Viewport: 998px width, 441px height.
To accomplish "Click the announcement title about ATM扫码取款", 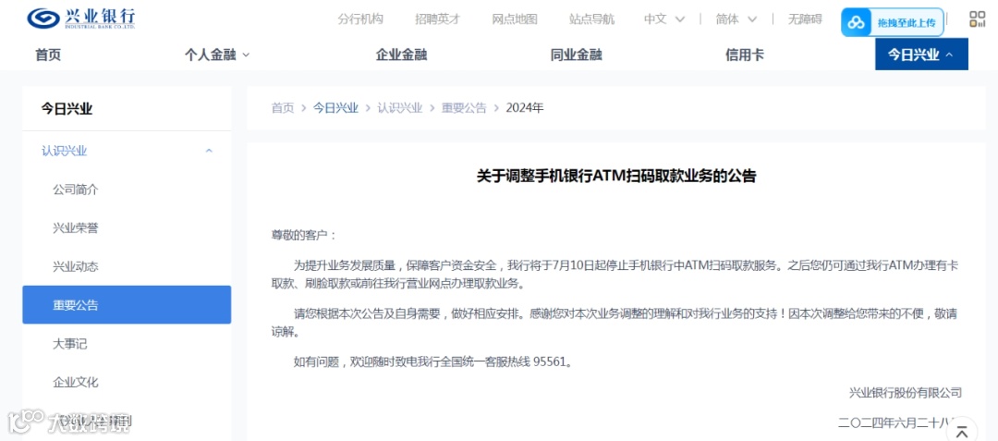I will point(616,177).
